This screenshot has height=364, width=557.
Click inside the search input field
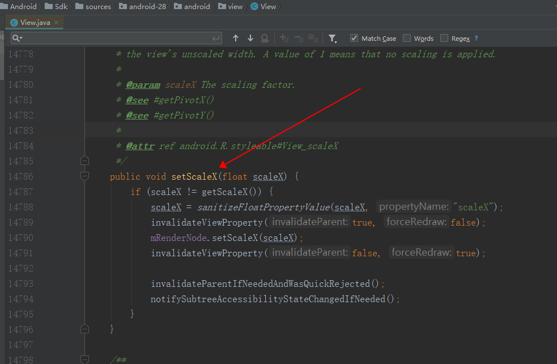tap(113, 38)
